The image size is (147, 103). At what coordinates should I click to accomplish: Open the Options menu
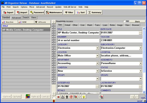[x=24, y=7]
